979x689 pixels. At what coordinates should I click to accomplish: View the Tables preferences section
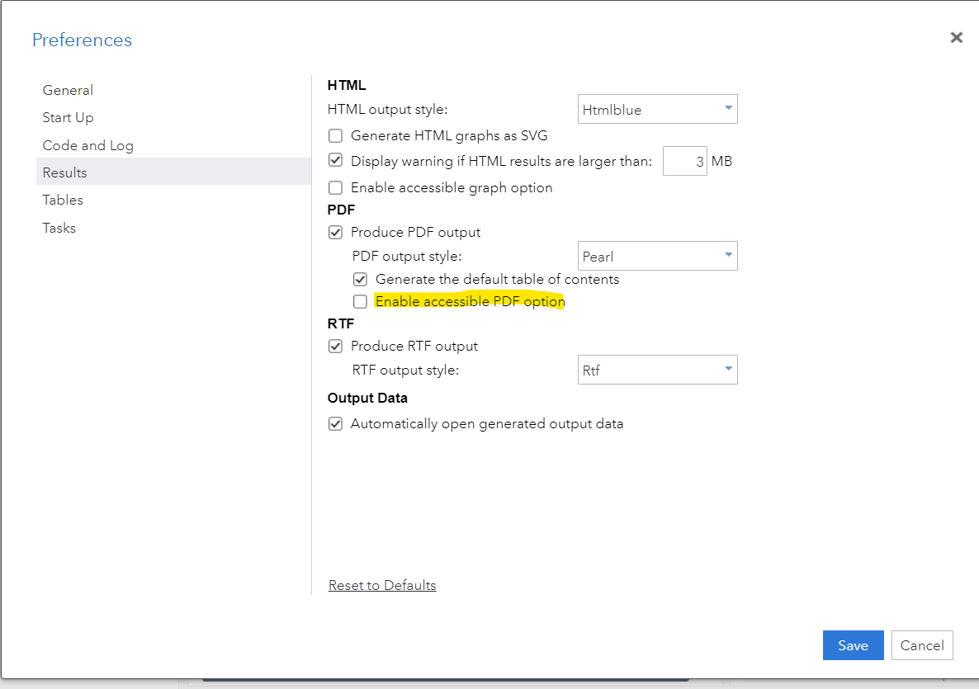click(x=62, y=200)
